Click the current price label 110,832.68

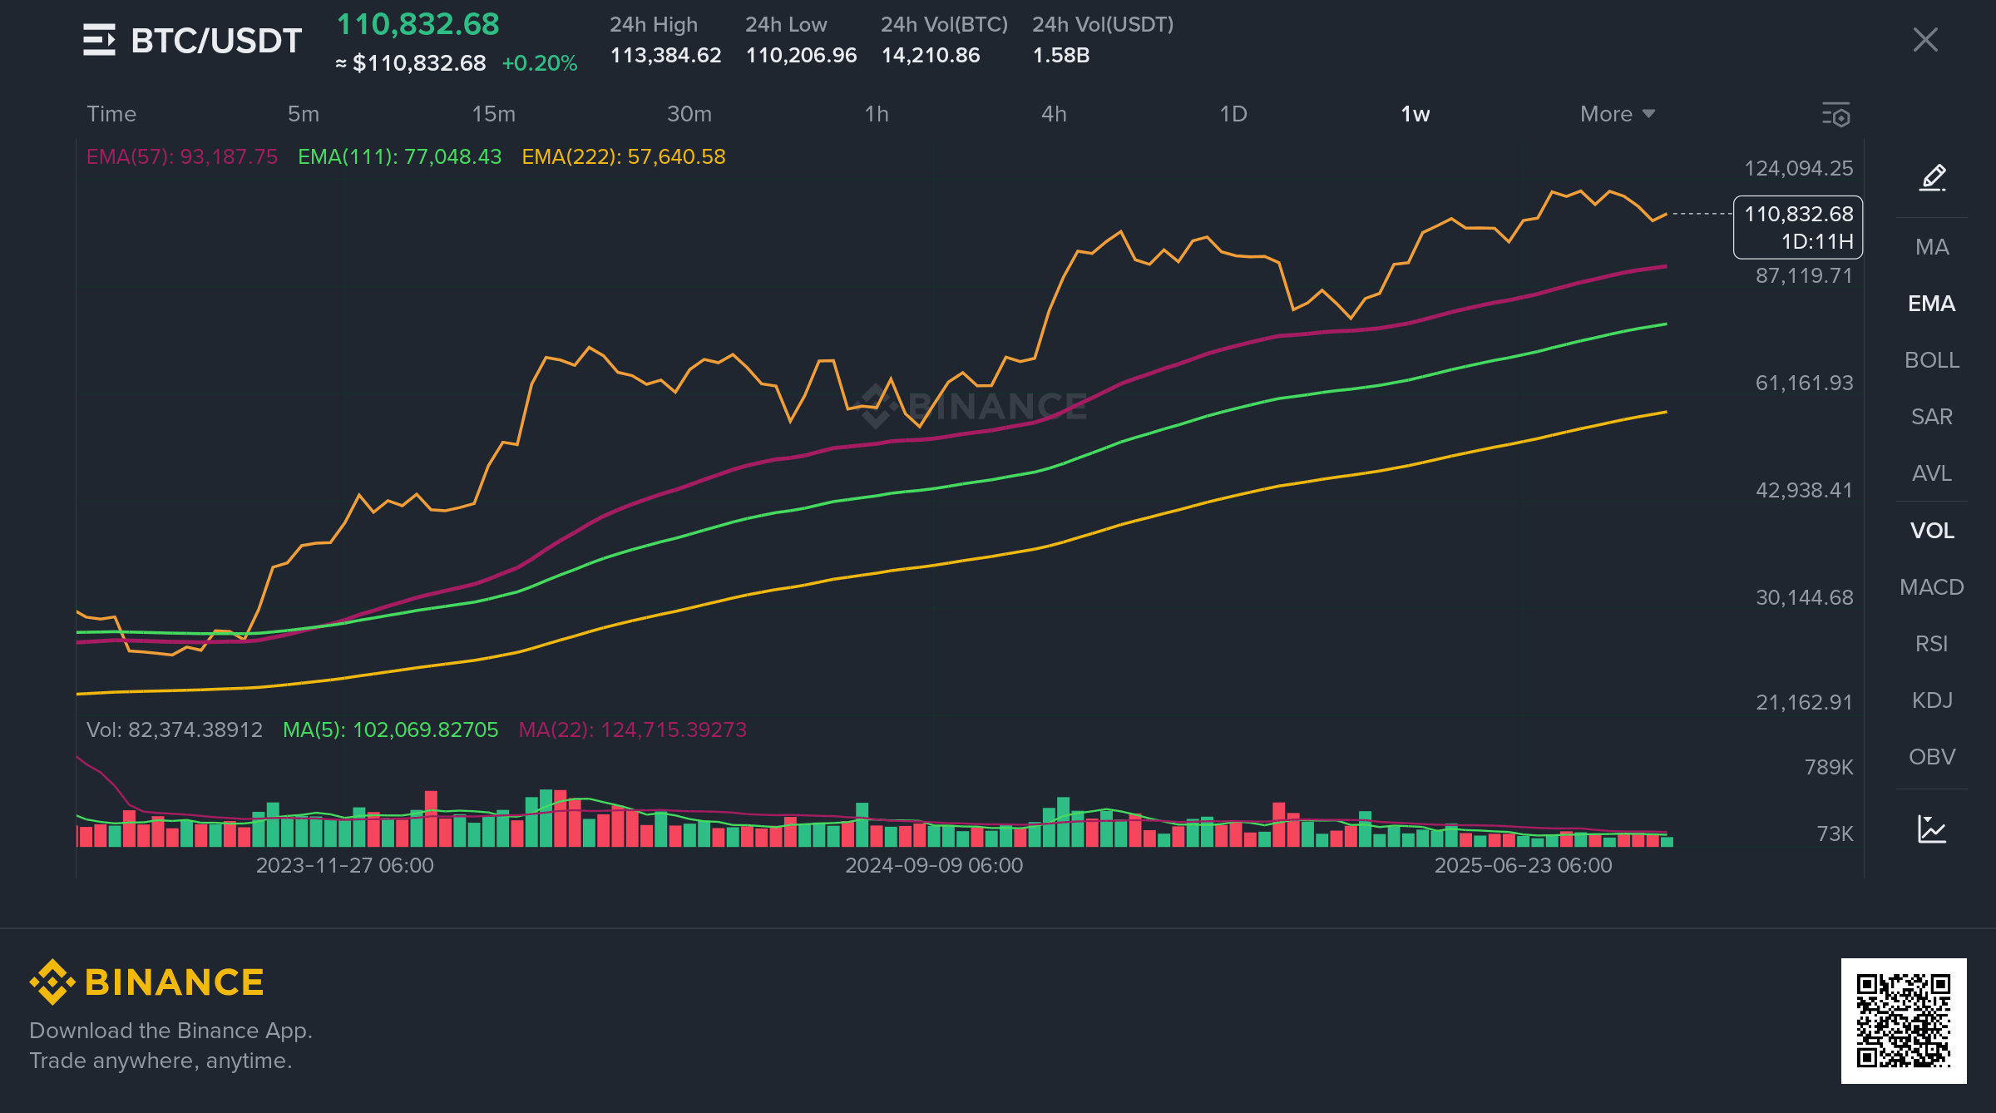[1798, 215]
